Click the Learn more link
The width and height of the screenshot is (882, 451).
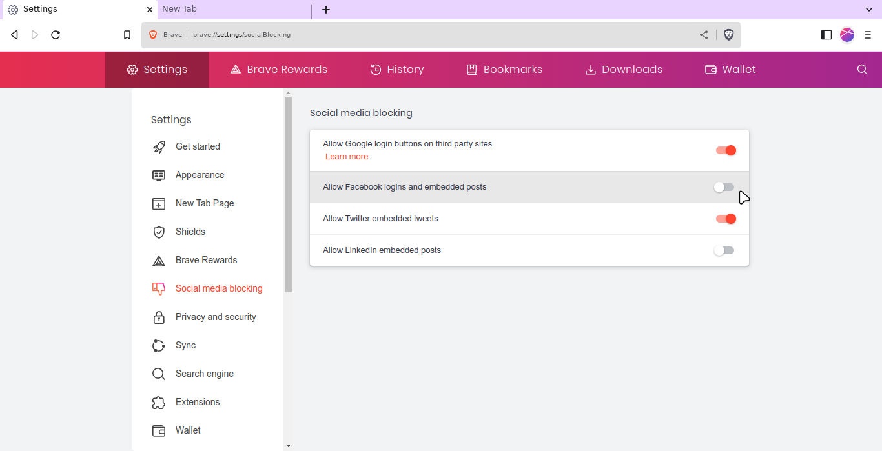(347, 157)
